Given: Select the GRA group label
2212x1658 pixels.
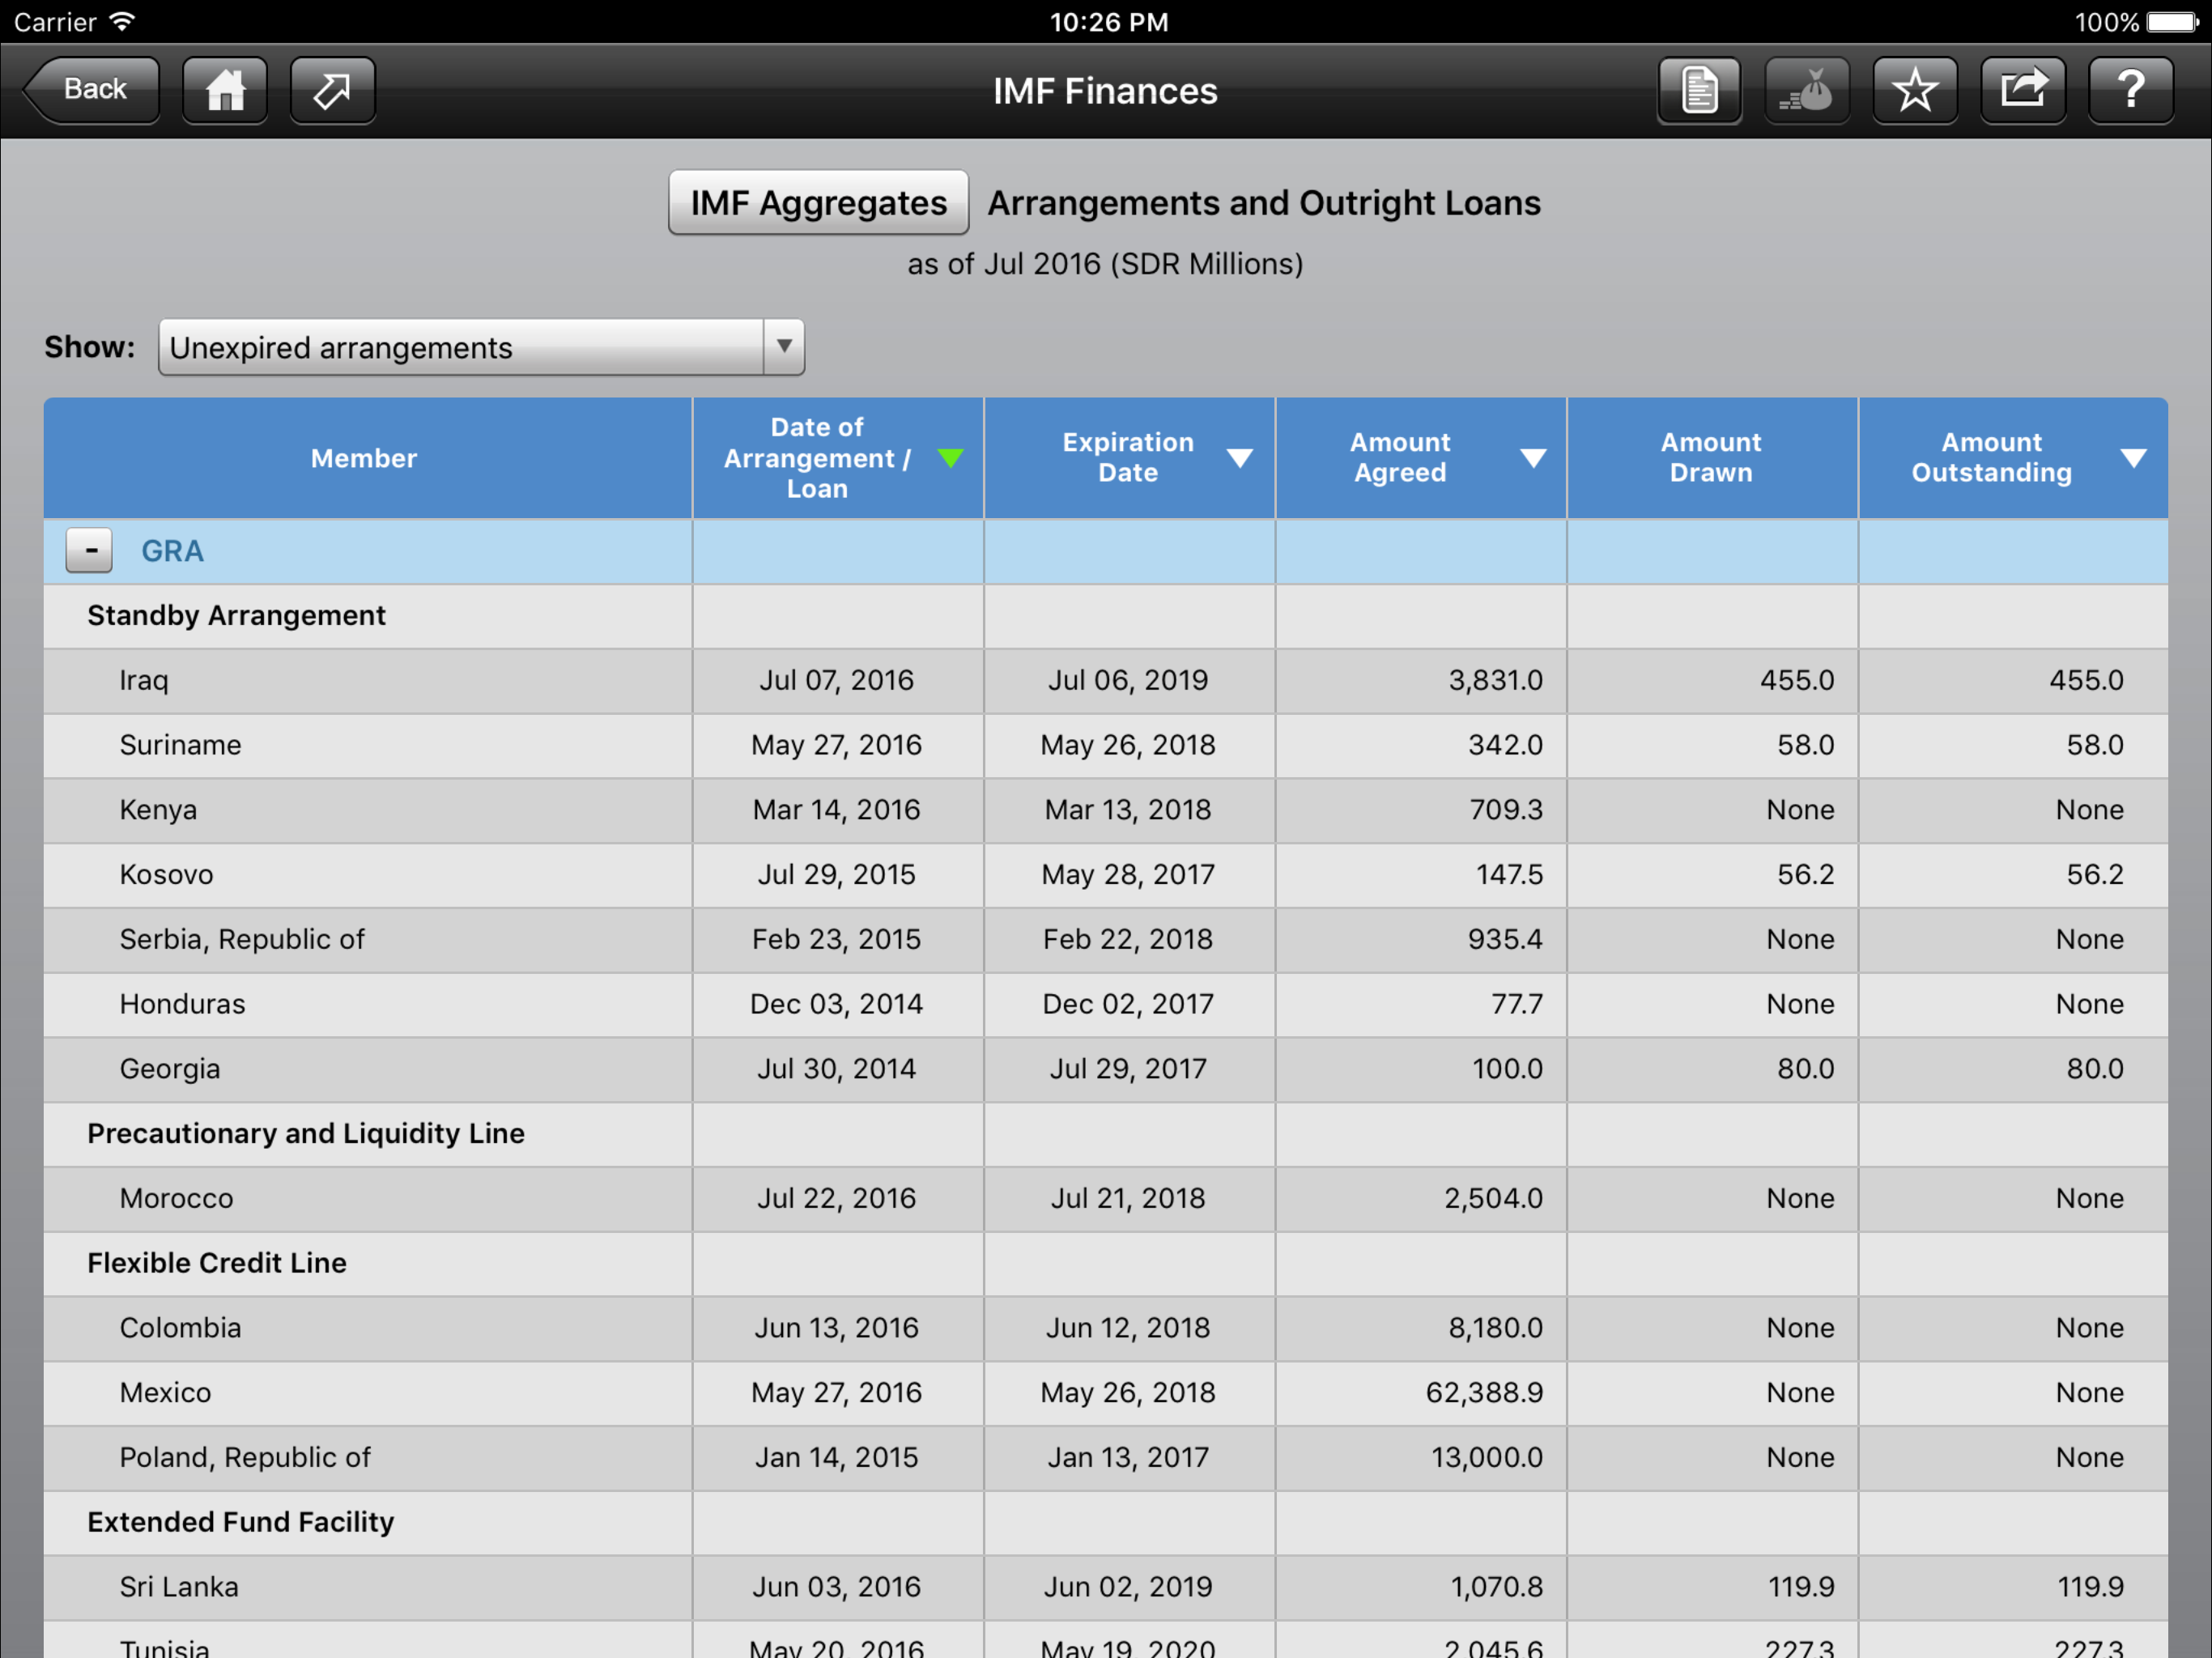Looking at the screenshot, I should click(172, 551).
